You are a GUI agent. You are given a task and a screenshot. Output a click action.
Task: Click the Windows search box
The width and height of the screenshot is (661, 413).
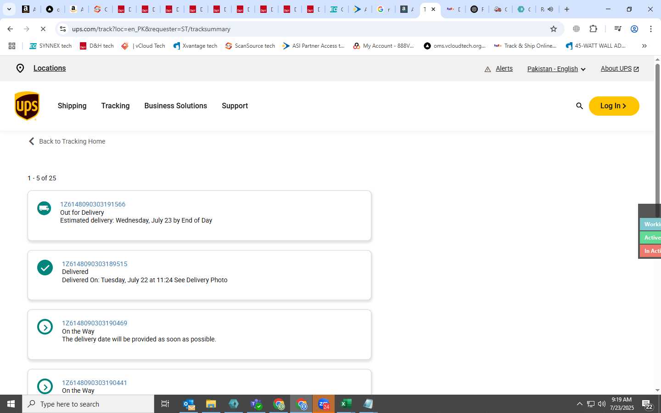[x=88, y=404]
